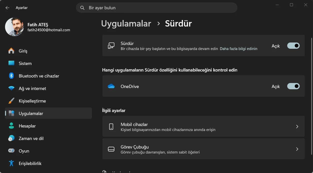
Task: Click the Açık label beside Sürdür toggle
Action: [276, 46]
